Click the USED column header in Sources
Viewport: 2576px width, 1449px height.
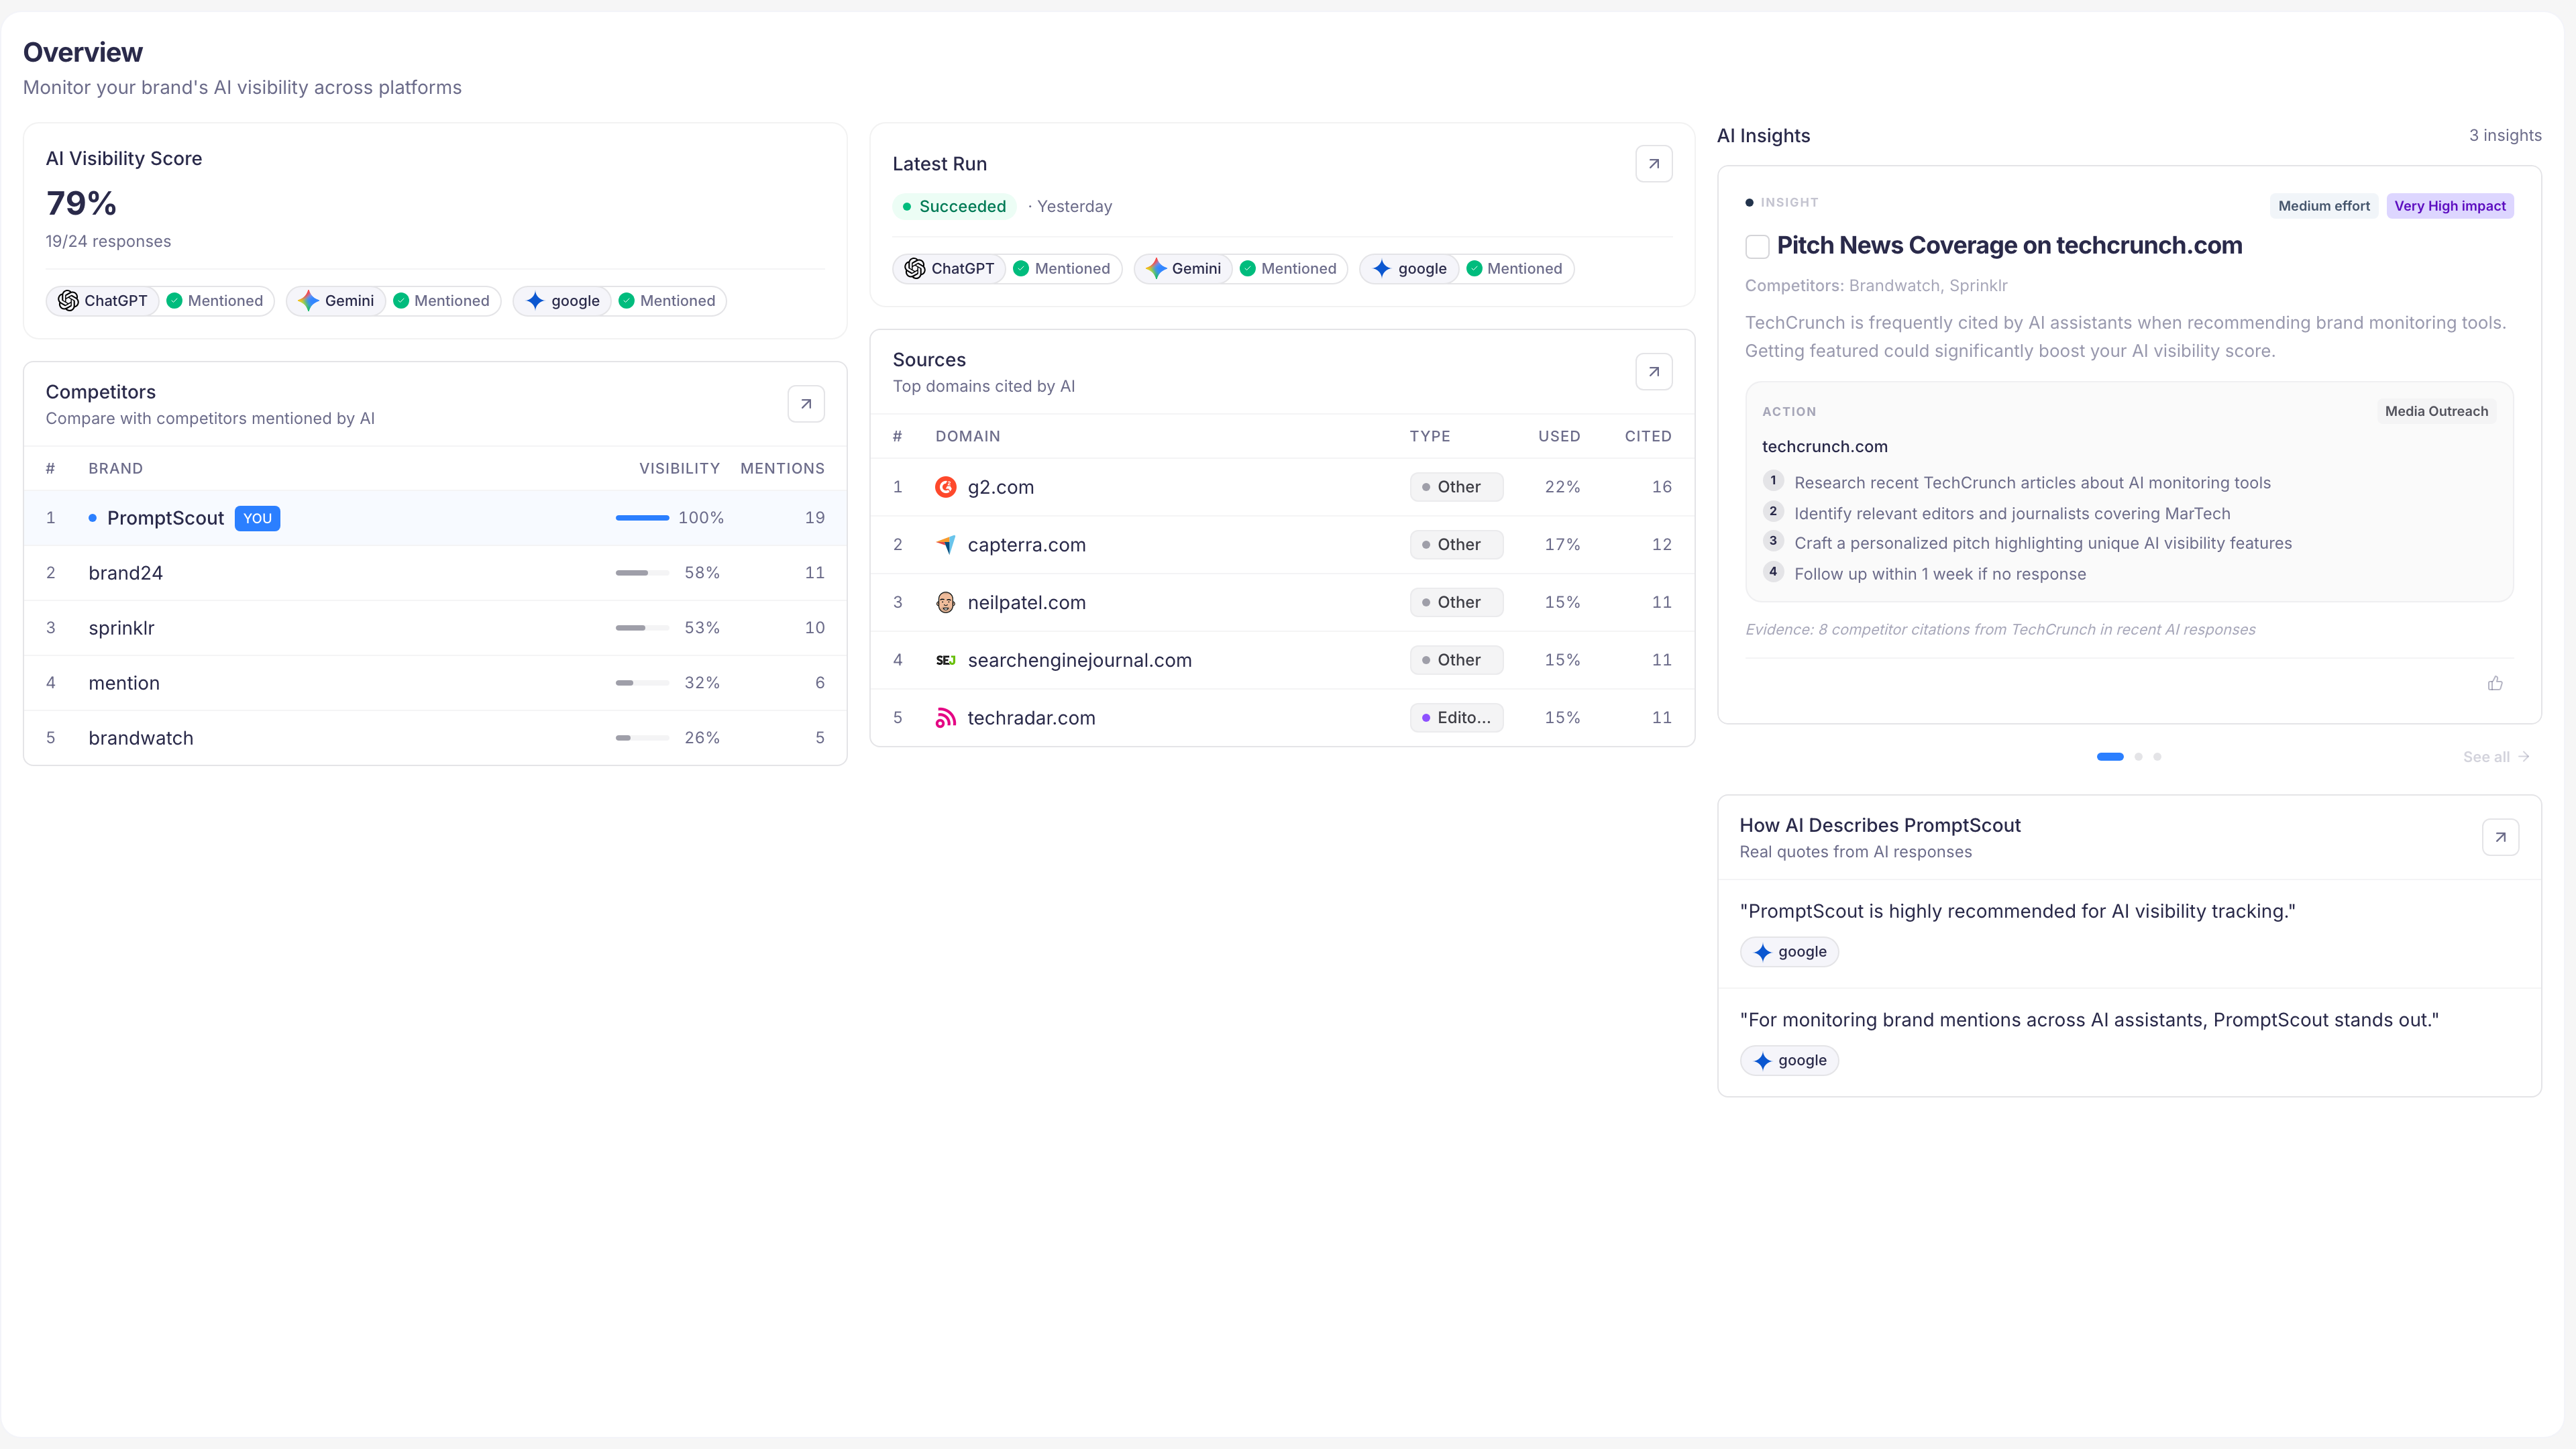1559,437
